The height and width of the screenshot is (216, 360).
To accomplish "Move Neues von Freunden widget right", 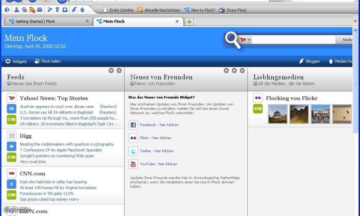I will coord(234,70).
